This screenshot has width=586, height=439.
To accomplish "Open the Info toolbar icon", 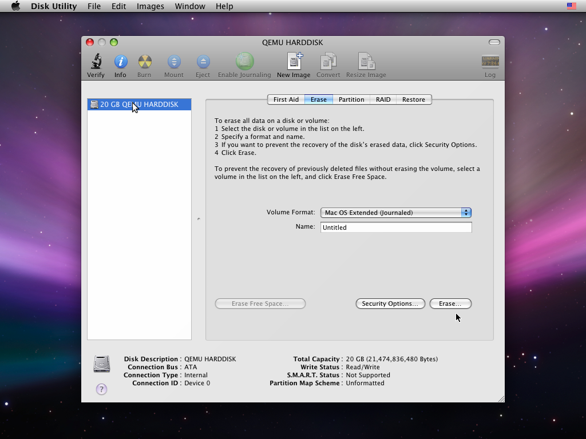I will click(120, 62).
